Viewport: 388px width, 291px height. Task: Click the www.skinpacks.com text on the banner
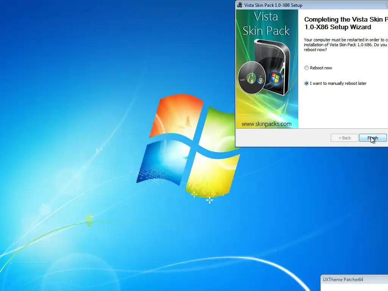tap(266, 124)
